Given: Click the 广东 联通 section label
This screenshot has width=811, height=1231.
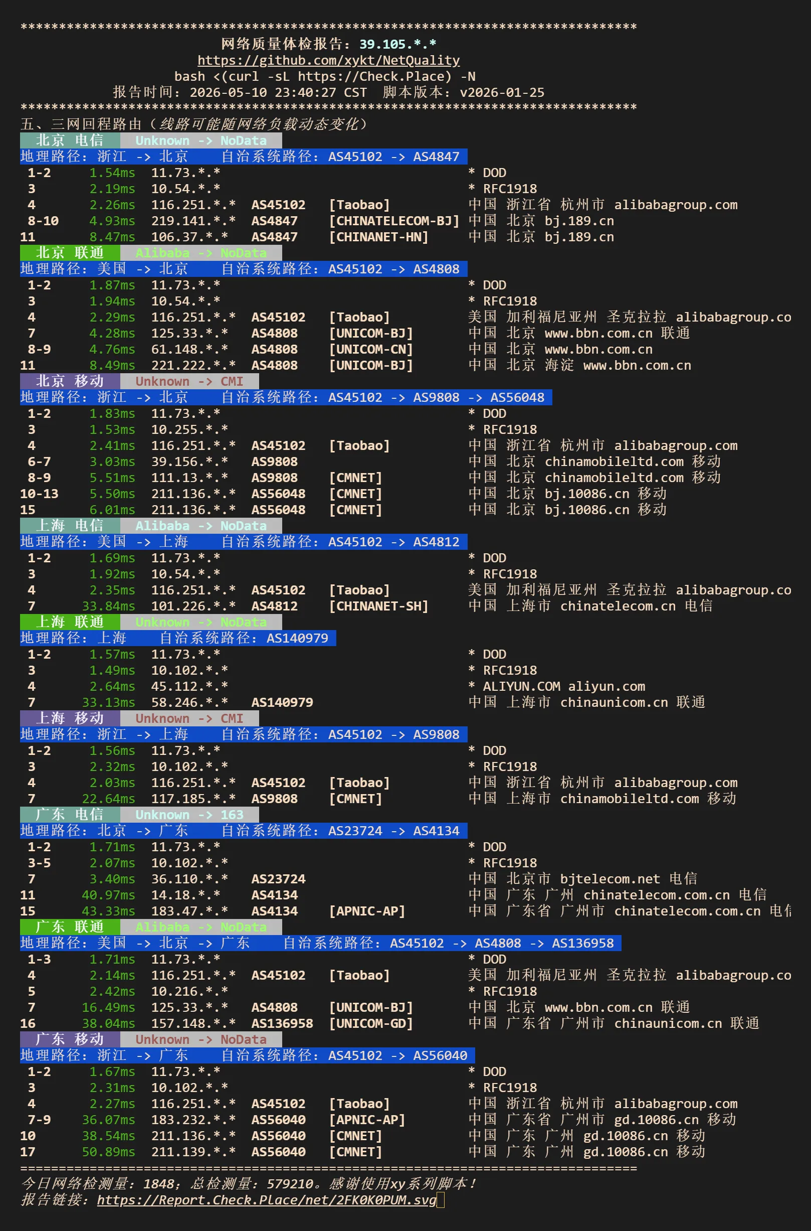Looking at the screenshot, I should pos(70,926).
